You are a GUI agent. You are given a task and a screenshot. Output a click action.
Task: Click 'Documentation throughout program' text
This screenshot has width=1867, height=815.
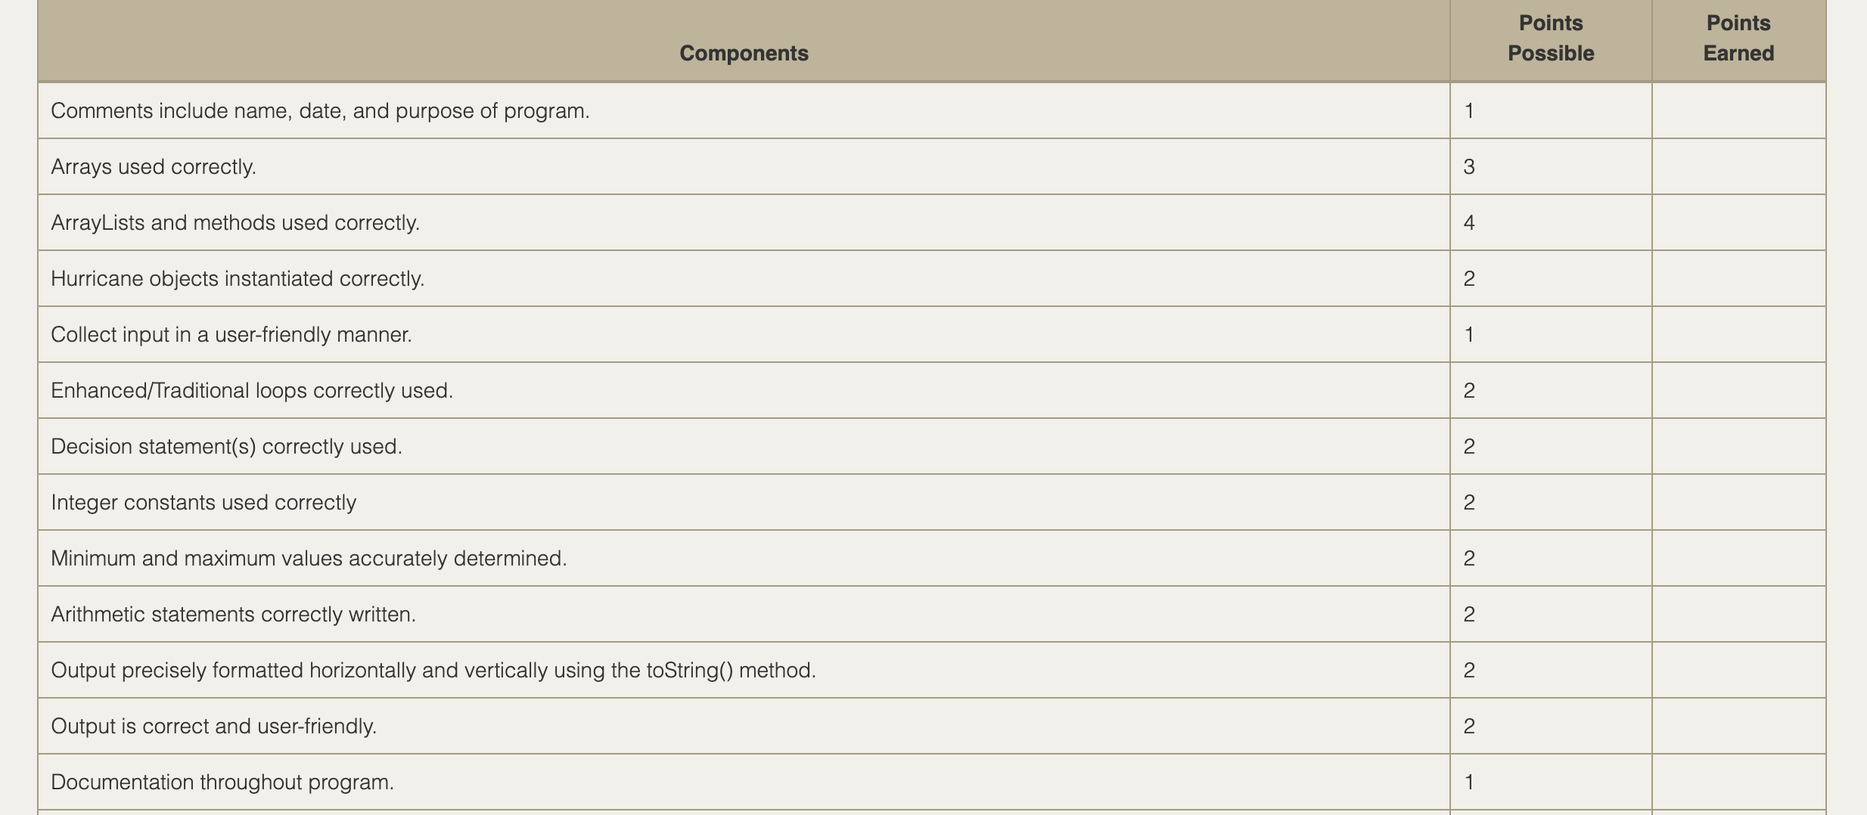(x=222, y=782)
